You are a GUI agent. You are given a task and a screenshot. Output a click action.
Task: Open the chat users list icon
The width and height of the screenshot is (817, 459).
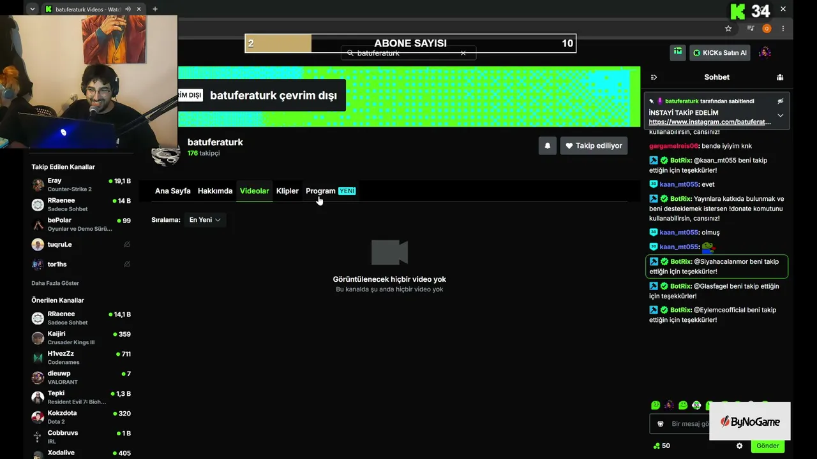(780, 77)
